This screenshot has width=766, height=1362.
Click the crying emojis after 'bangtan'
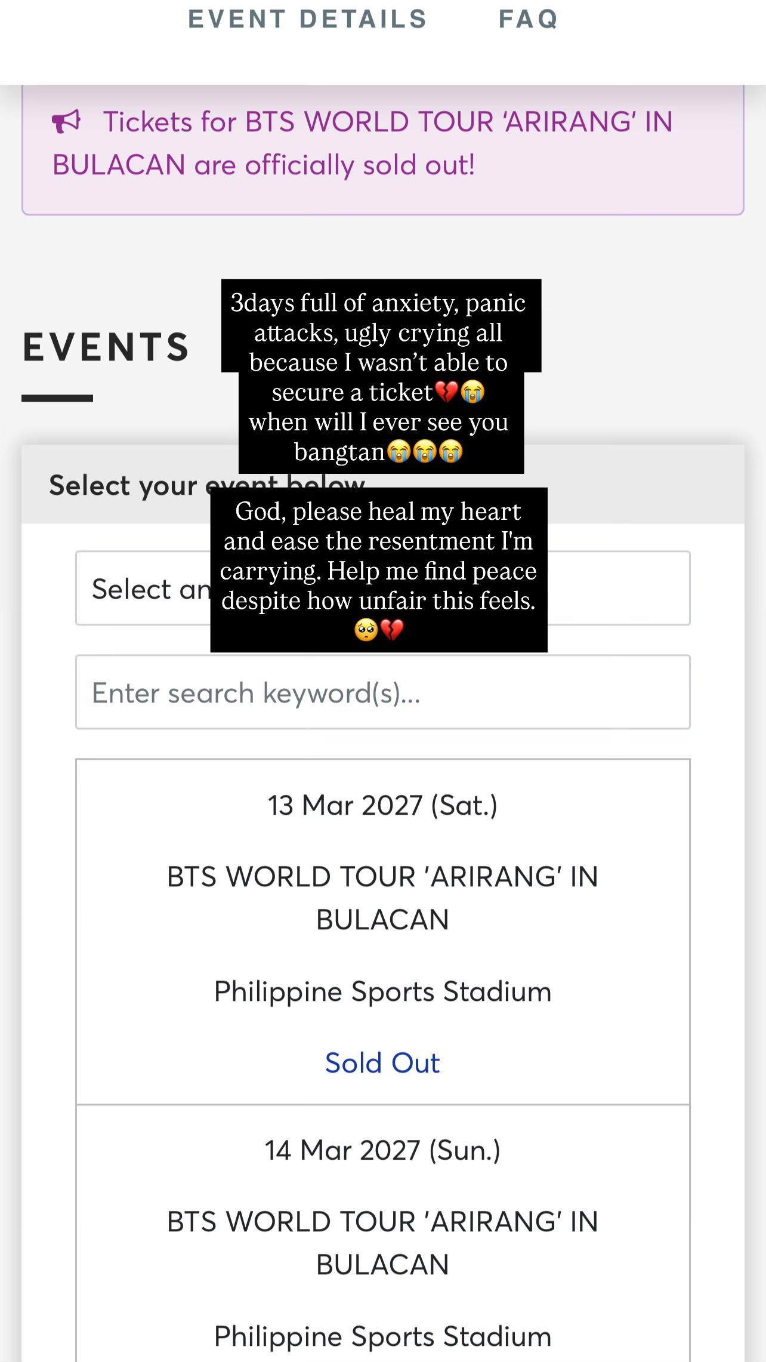tap(425, 452)
